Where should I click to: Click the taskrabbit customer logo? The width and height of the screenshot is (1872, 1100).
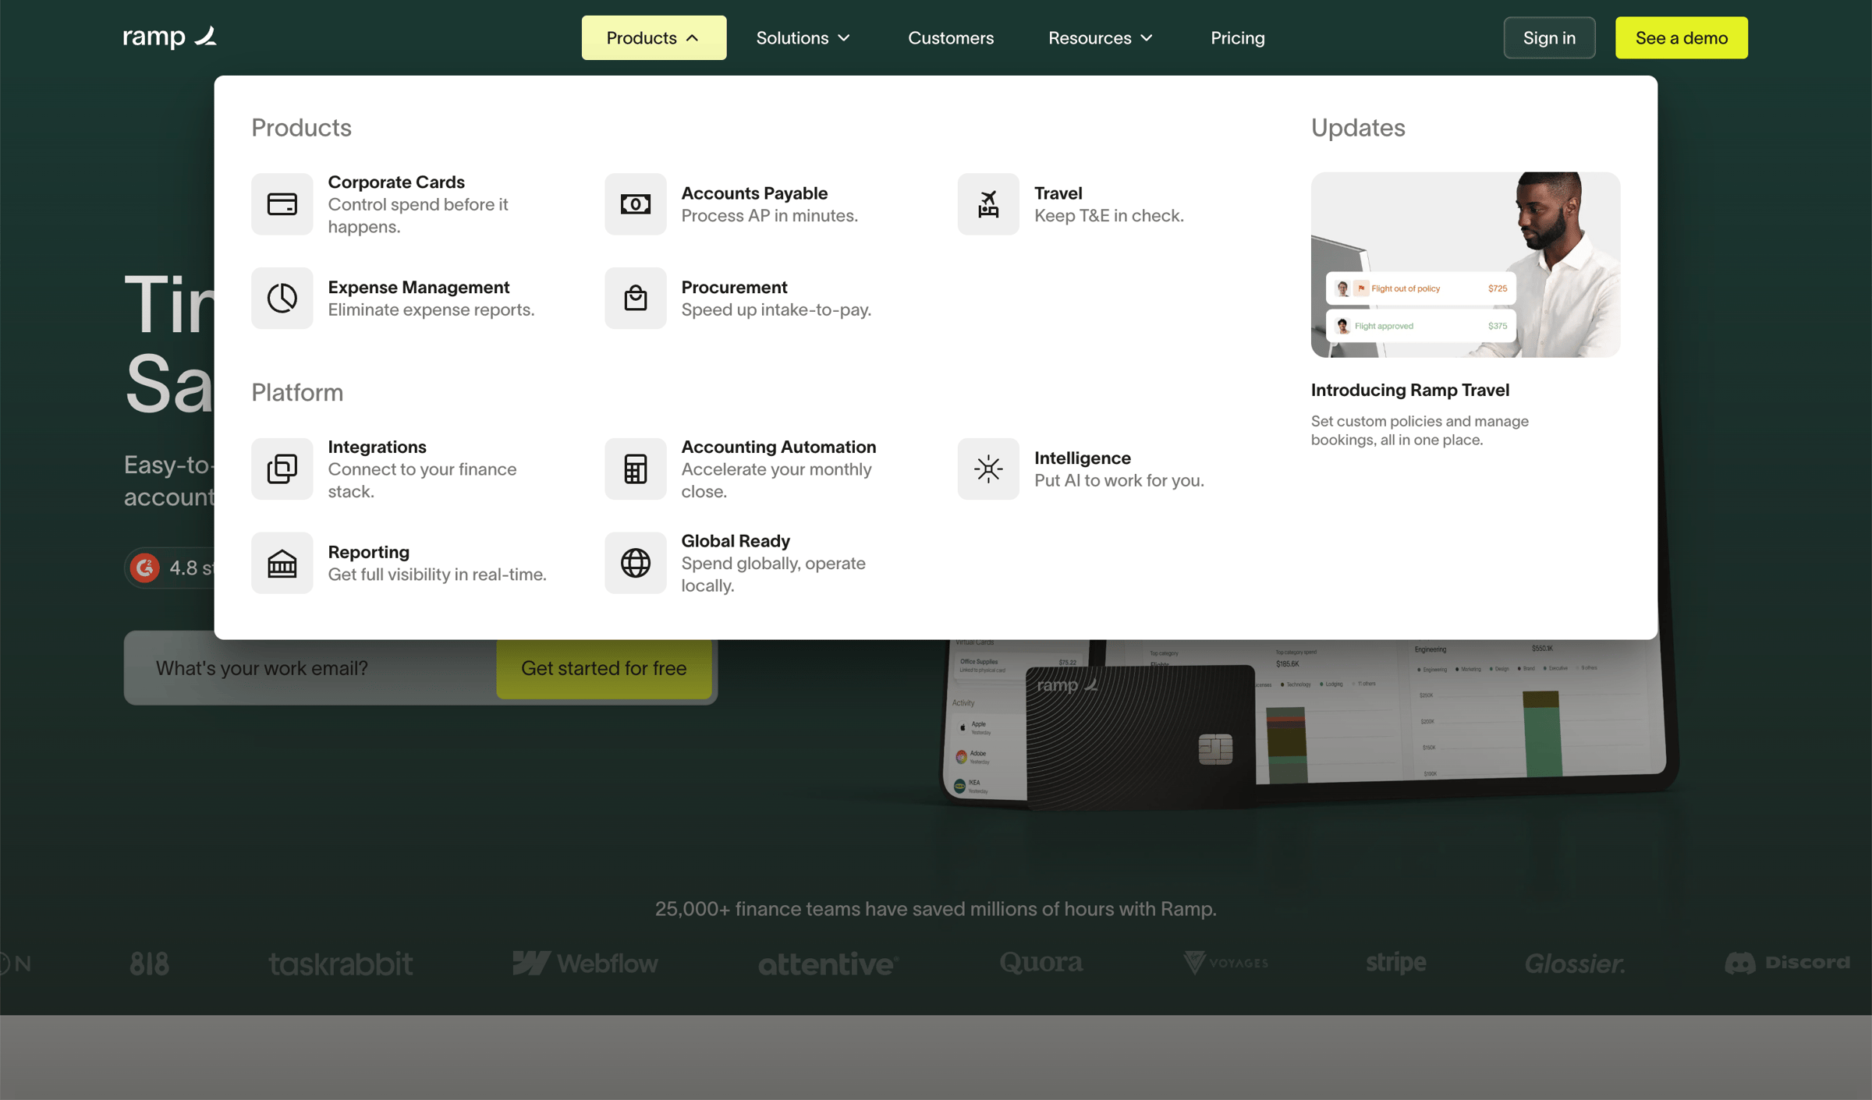pos(341,964)
